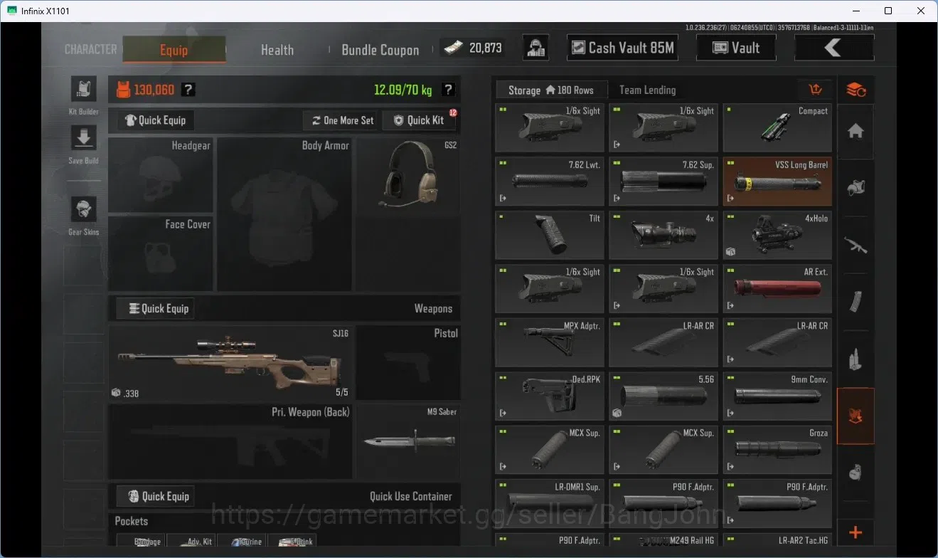The height and width of the screenshot is (558, 938).
Task: Select the rifle category in storage sidebar
Action: click(856, 246)
